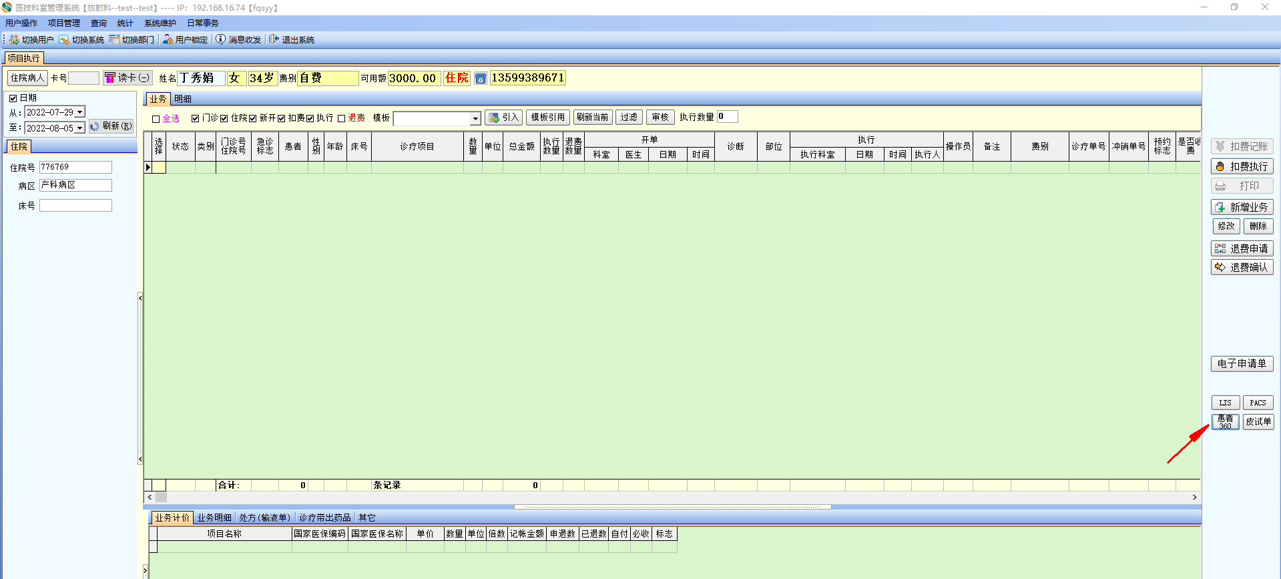
Task: Click the 退出系统 exit system icon
Action: pos(274,39)
